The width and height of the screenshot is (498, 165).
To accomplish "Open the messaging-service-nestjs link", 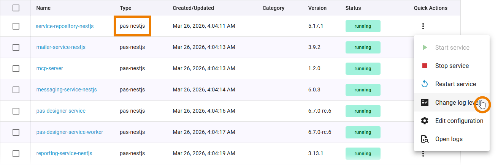I will [x=67, y=90].
